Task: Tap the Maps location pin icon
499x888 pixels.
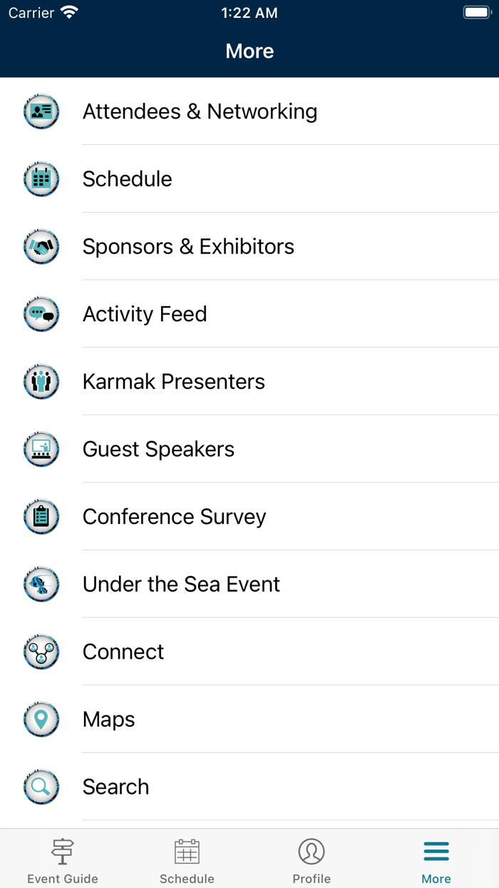Action: [41, 719]
